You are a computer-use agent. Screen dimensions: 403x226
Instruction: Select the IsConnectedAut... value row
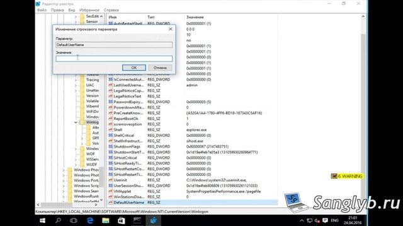[x=192, y=80]
